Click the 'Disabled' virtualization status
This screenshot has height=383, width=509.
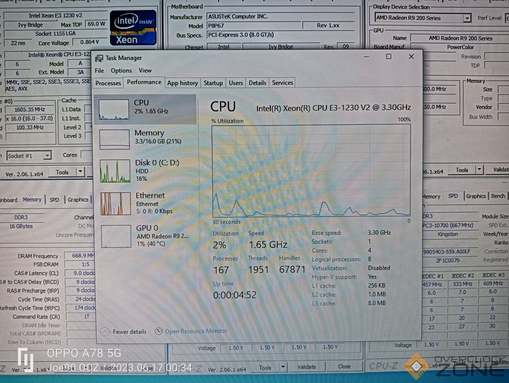tap(379, 268)
